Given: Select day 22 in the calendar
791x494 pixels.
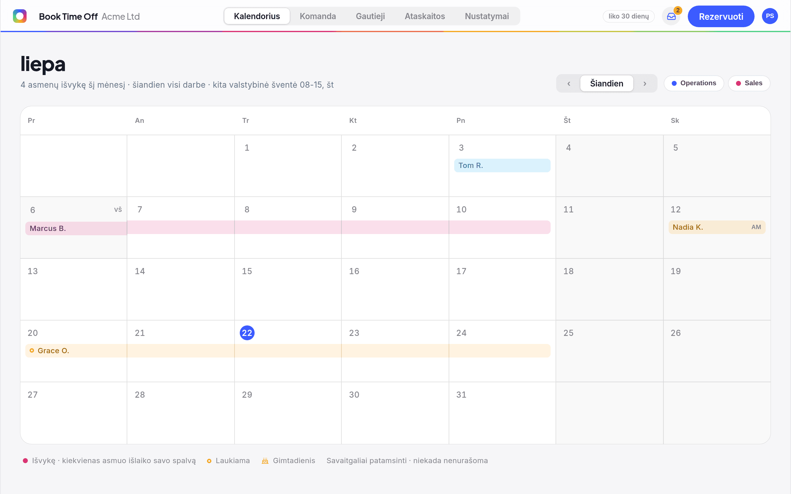Looking at the screenshot, I should tap(247, 333).
